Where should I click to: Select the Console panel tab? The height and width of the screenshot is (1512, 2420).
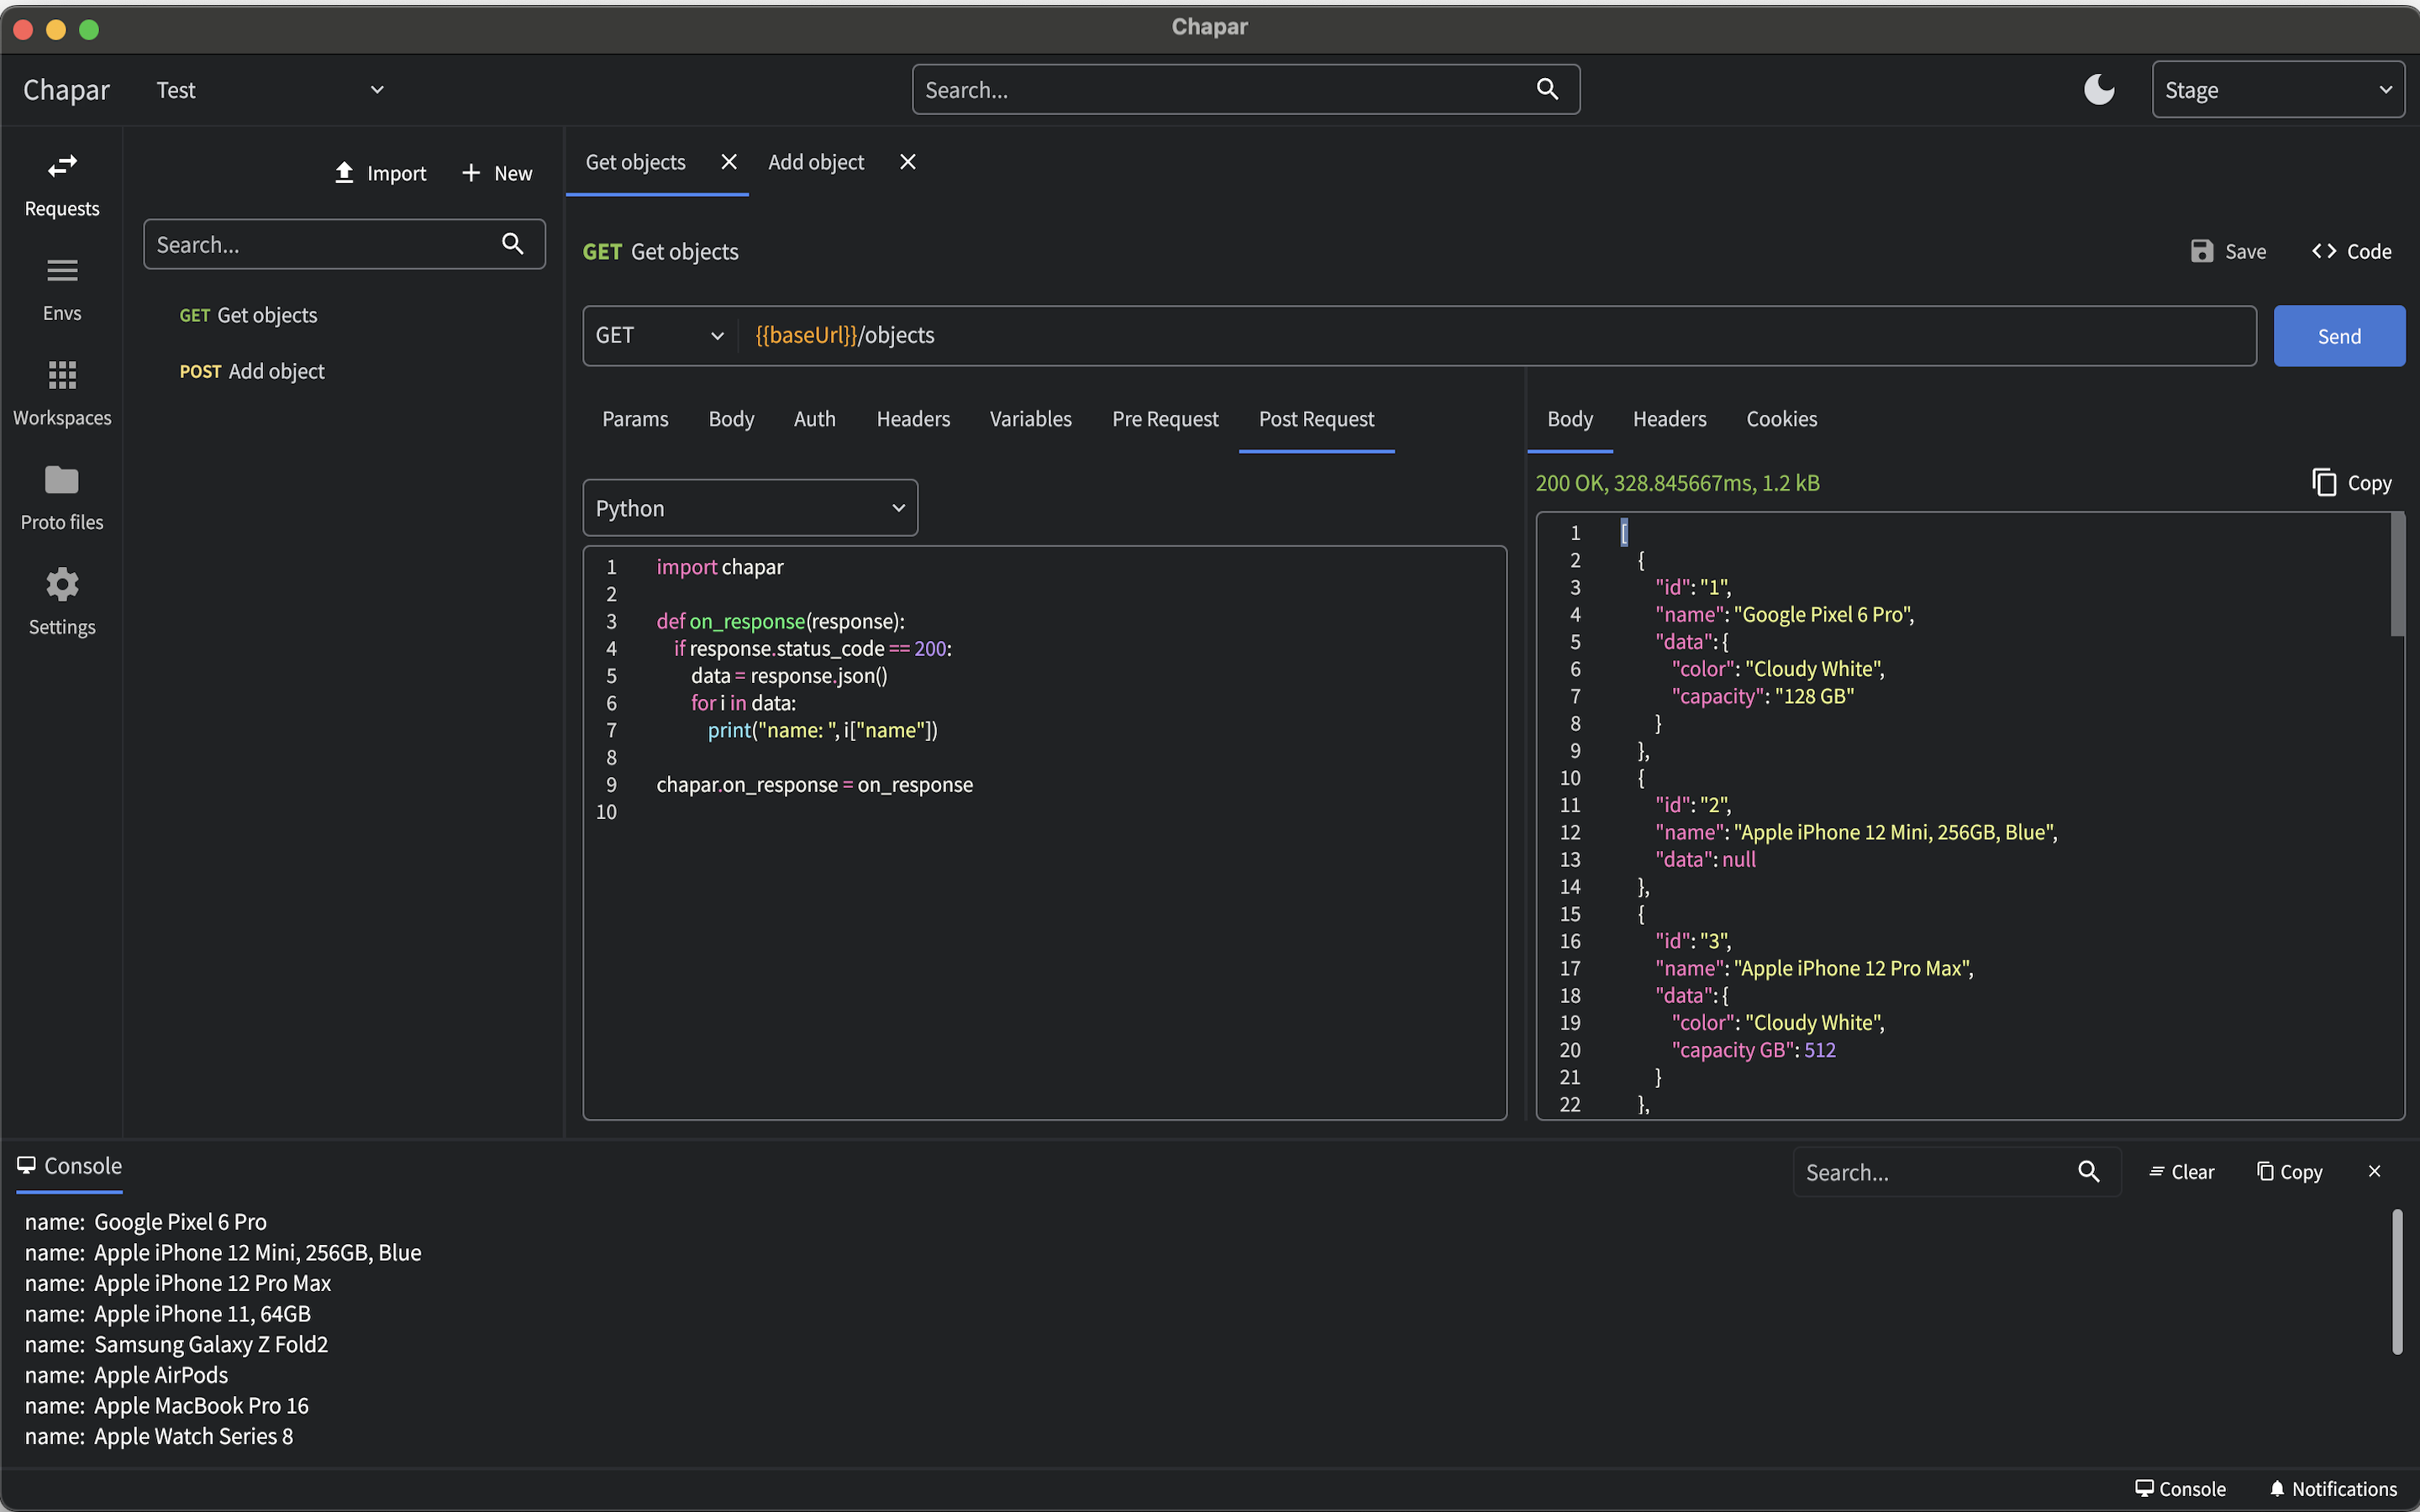pos(69,1166)
